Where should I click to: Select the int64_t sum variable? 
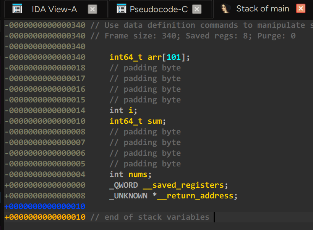click(136, 121)
